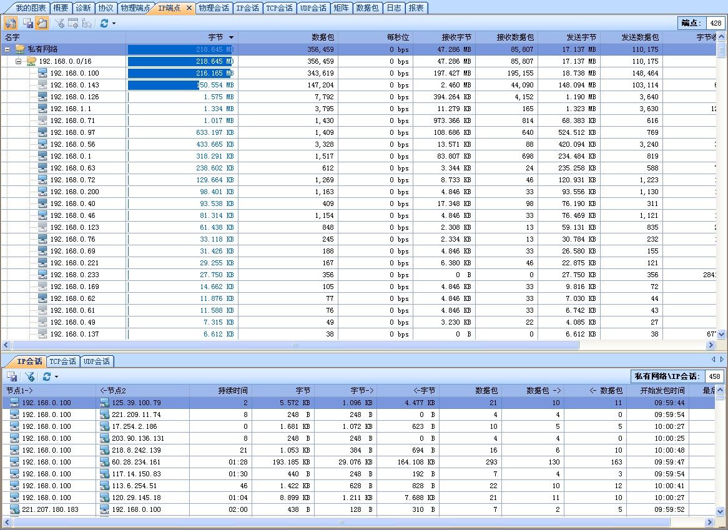Collapse the 192.168.0.0/16 subnet node
The height and width of the screenshot is (530, 728).
coord(19,61)
